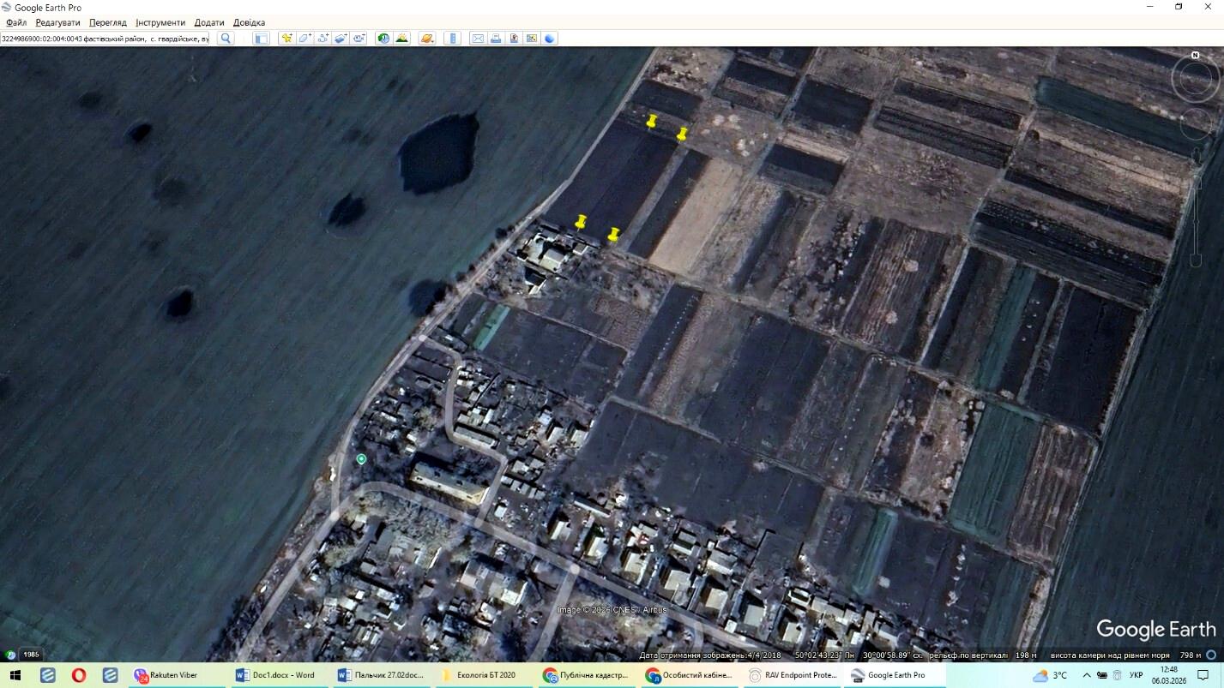Image resolution: width=1224 pixels, height=688 pixels.
Task: Record a tour
Action: (x=359, y=39)
